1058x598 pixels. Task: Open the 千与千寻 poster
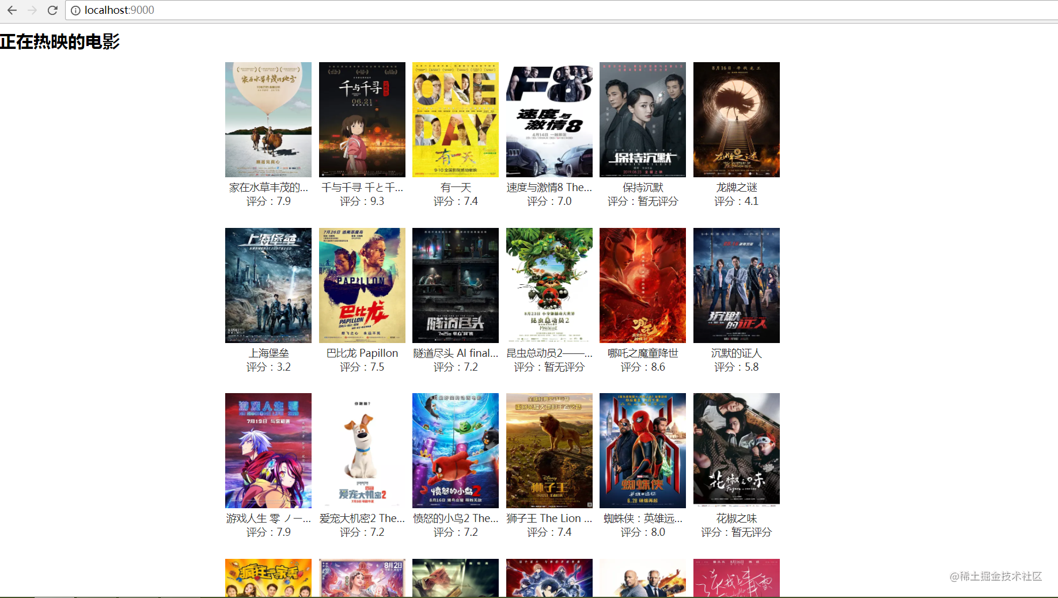tap(362, 120)
